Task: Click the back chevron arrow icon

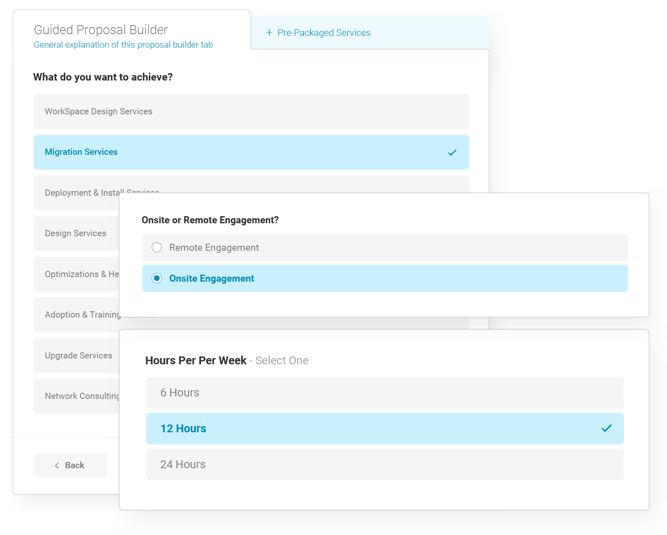Action: click(x=57, y=465)
